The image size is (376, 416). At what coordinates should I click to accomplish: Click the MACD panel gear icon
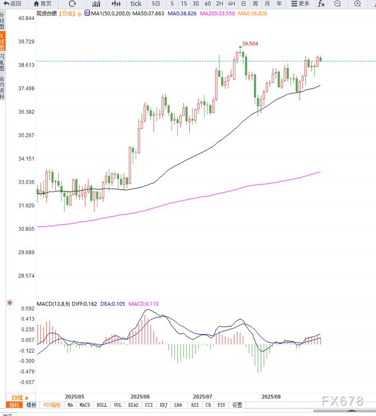9,302
